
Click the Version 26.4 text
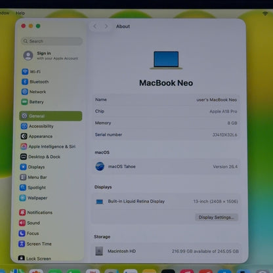(225, 167)
